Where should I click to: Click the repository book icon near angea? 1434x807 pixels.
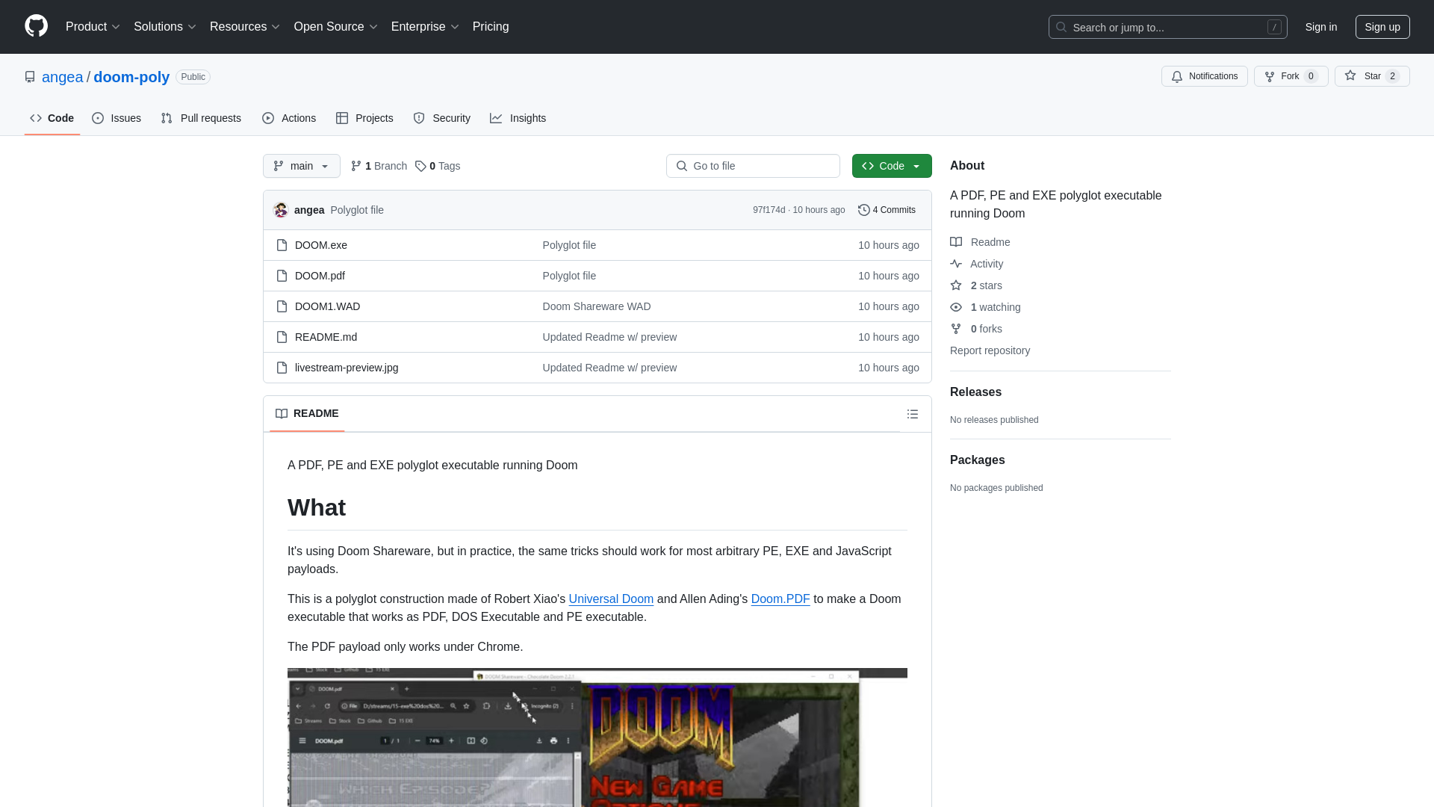30,77
